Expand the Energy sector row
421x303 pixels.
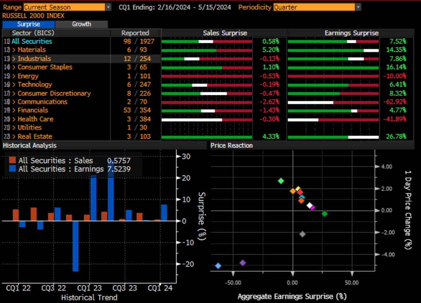coord(14,76)
